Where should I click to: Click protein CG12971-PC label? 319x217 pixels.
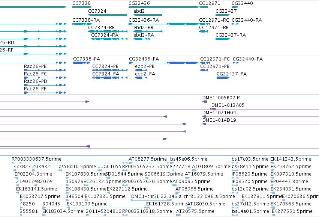215,59
